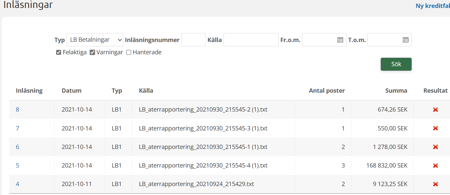
Task: Uncheck the Varningar checkbox
Action: coord(93,52)
